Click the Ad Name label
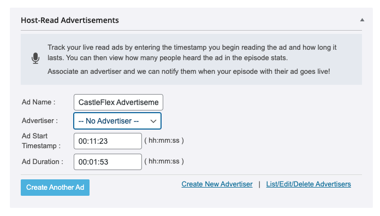Screen dimensions: 380x216 (39, 102)
